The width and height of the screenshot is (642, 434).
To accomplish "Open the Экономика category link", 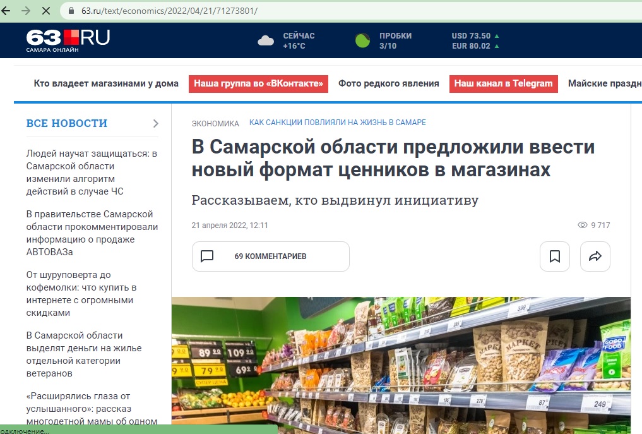I will (215, 123).
